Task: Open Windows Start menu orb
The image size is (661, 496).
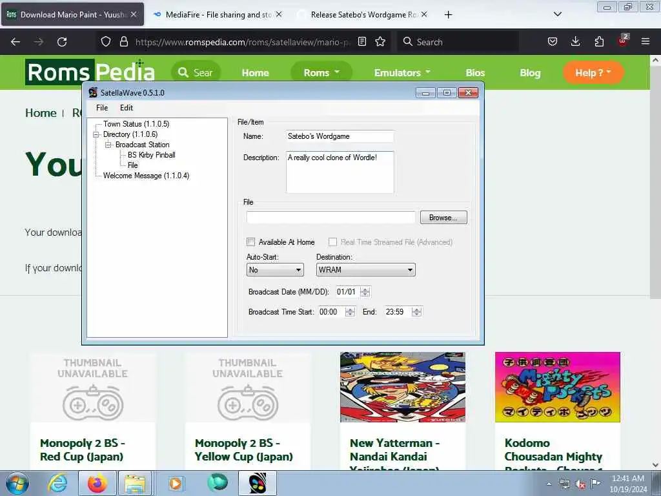Action: (x=17, y=484)
